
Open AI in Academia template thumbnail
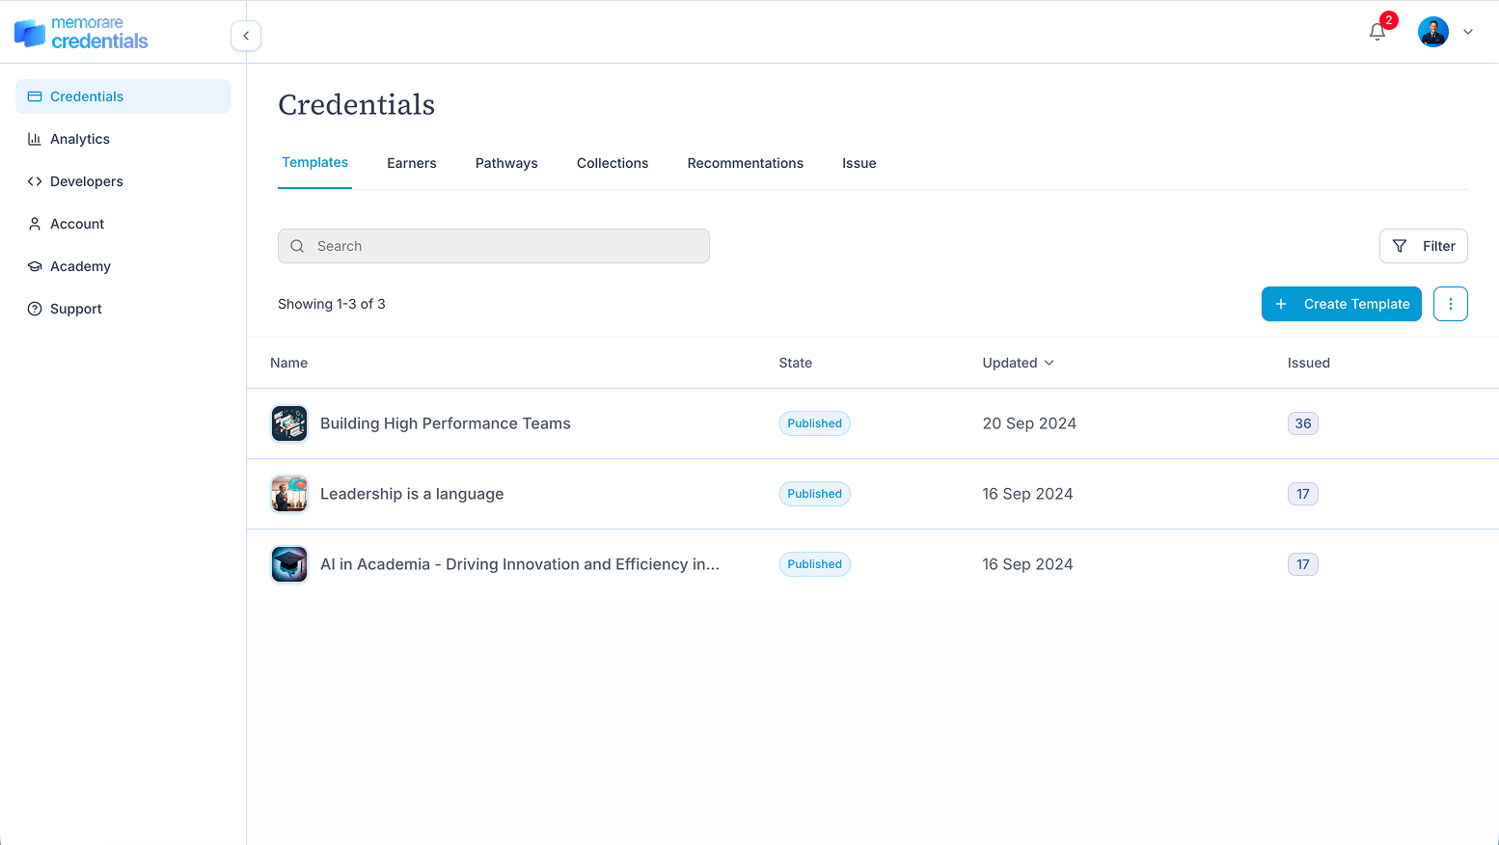point(289,564)
